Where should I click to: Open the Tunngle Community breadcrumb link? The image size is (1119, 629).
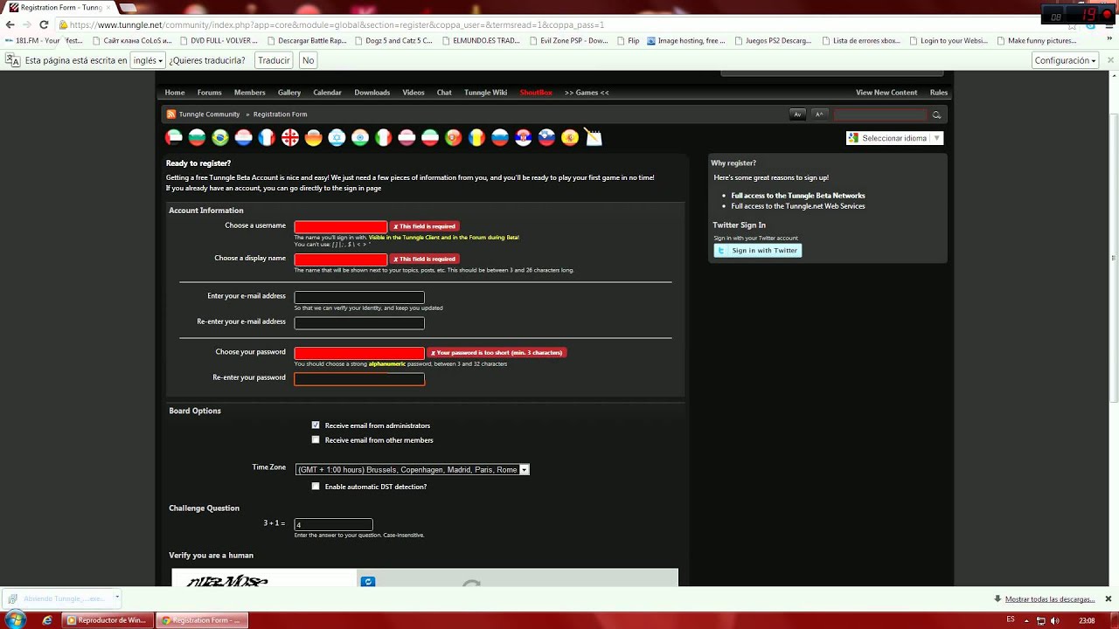pos(209,114)
